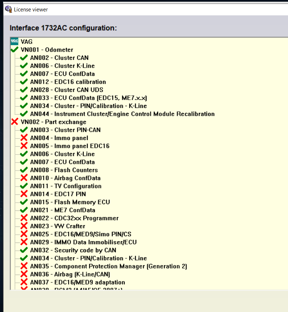Click red cross next to AN010 - Airbag ConfData
Screen dimensions: 288x312
click(x=24, y=178)
